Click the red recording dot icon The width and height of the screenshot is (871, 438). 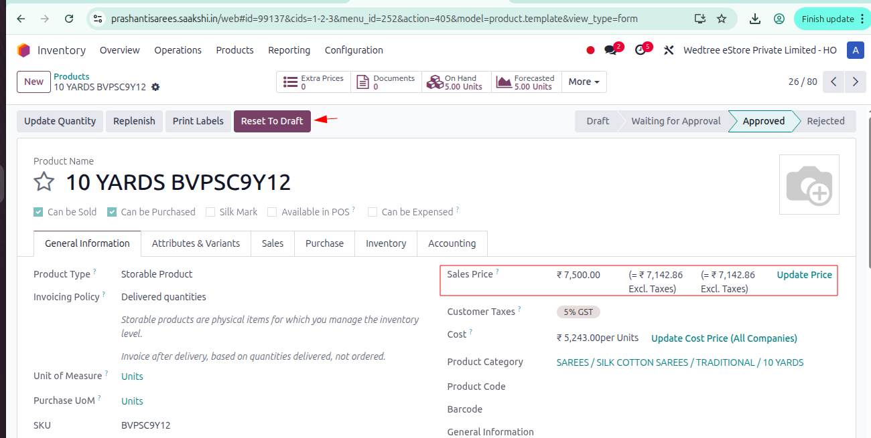click(590, 50)
